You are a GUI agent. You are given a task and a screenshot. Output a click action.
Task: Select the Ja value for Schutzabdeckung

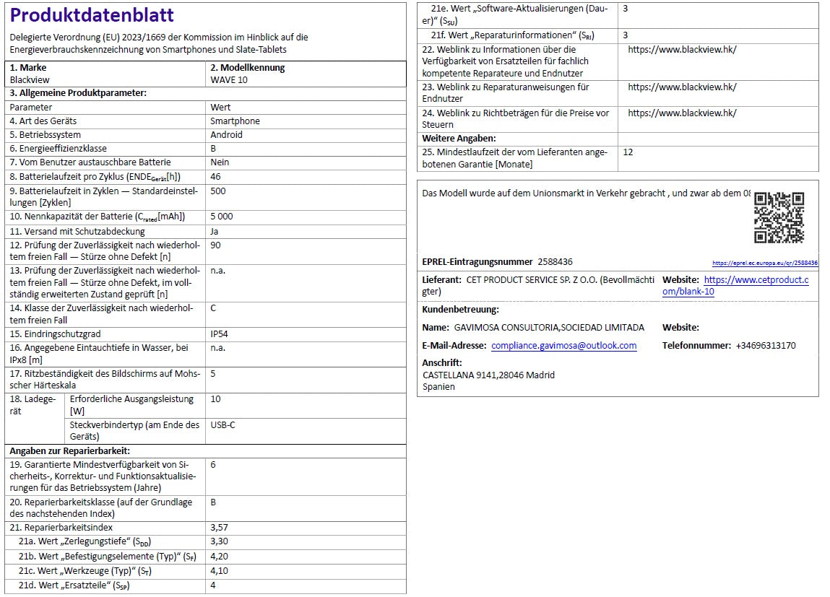(x=215, y=232)
